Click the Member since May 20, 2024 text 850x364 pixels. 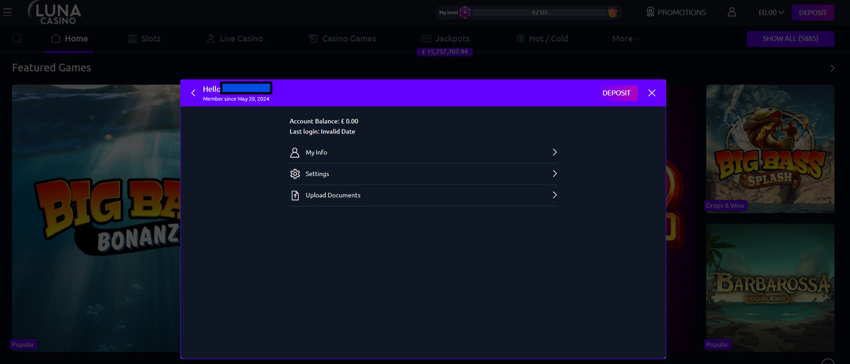236,99
